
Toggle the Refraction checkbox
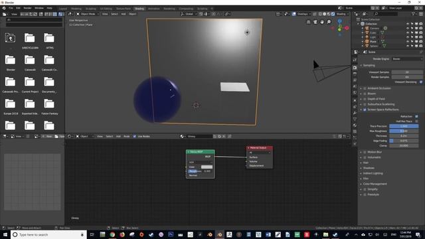tap(416, 116)
